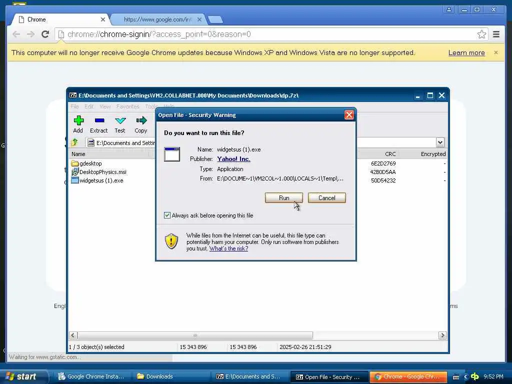Viewport: 512px width, 384px height.
Task: Open the 7-Zip View menu
Action: tap(105, 106)
